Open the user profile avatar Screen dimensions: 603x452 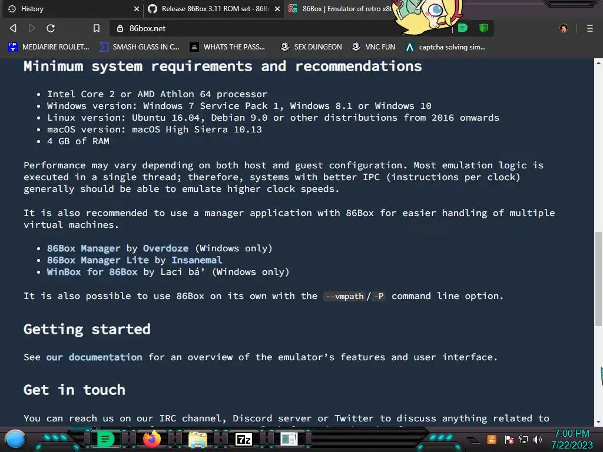[x=564, y=28]
